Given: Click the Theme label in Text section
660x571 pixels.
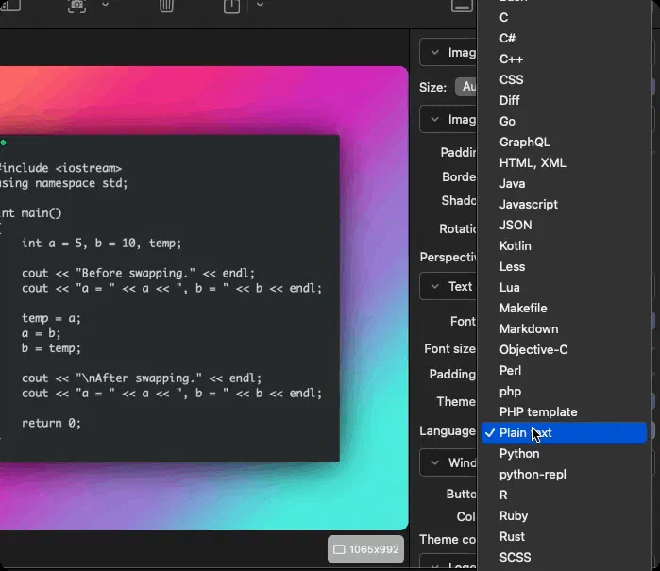Looking at the screenshot, I should click(456, 401).
